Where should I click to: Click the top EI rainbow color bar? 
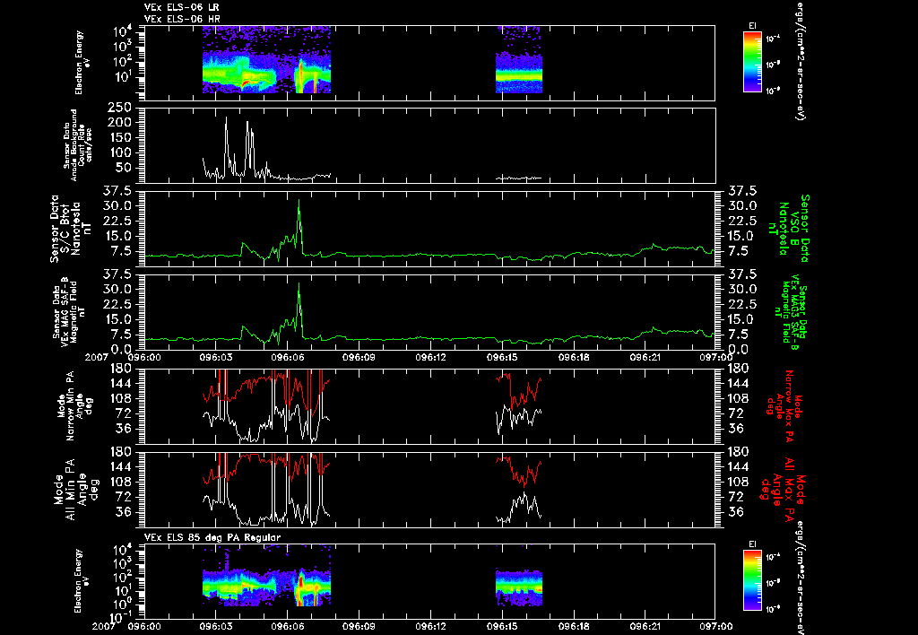pos(752,62)
